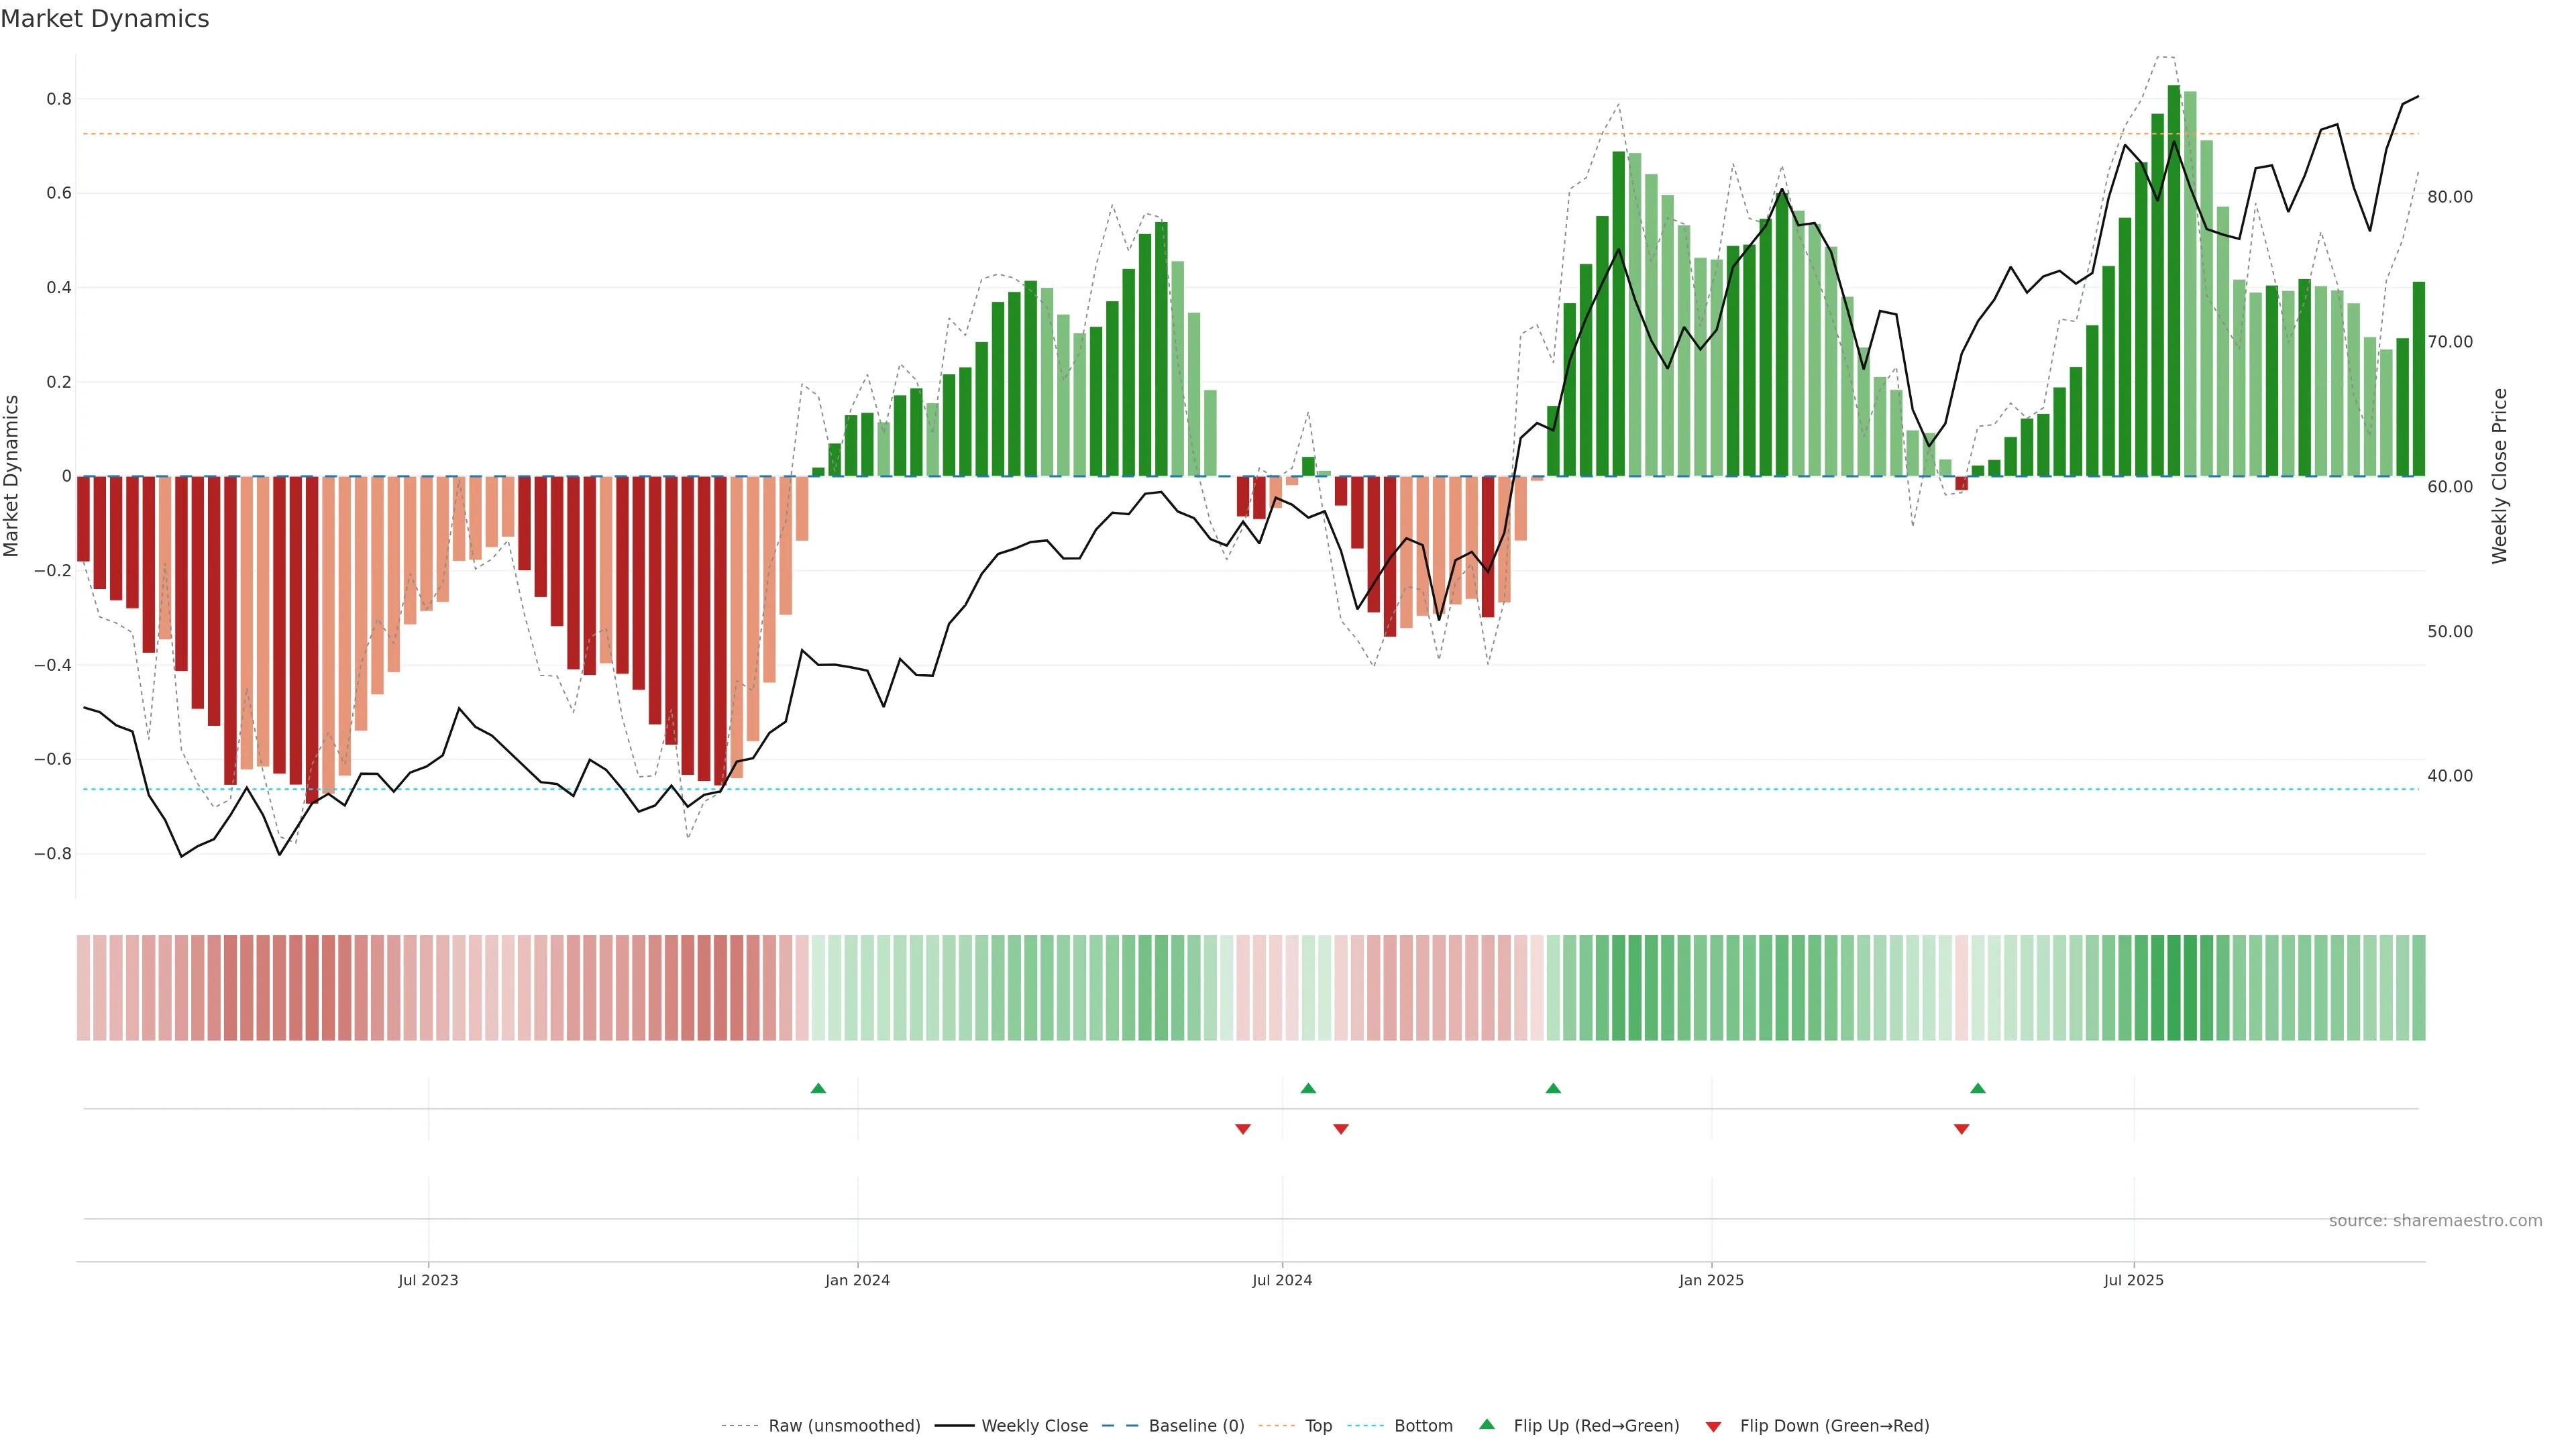This screenshot has width=2576, height=1449.
Task: Click the last green flip-up triangle in 2025
Action: click(1977, 1088)
